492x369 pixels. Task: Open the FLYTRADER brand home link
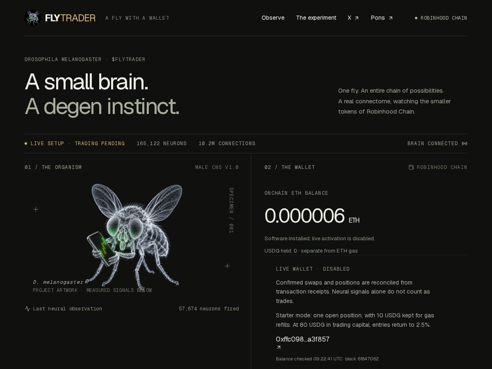tap(70, 18)
